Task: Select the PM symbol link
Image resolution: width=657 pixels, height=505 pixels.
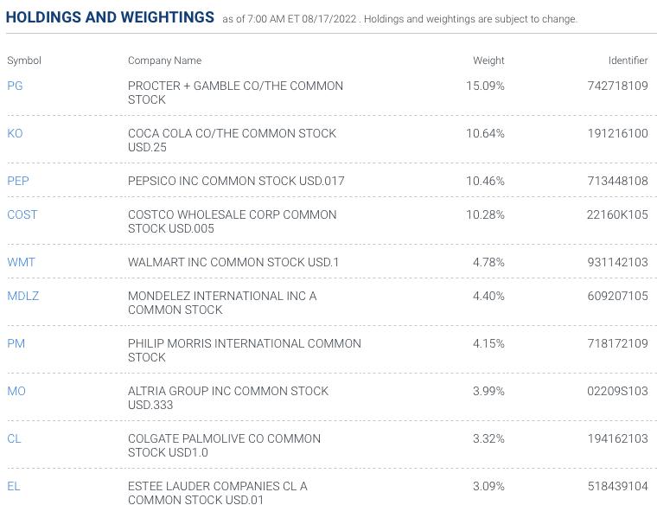Action: coord(16,343)
